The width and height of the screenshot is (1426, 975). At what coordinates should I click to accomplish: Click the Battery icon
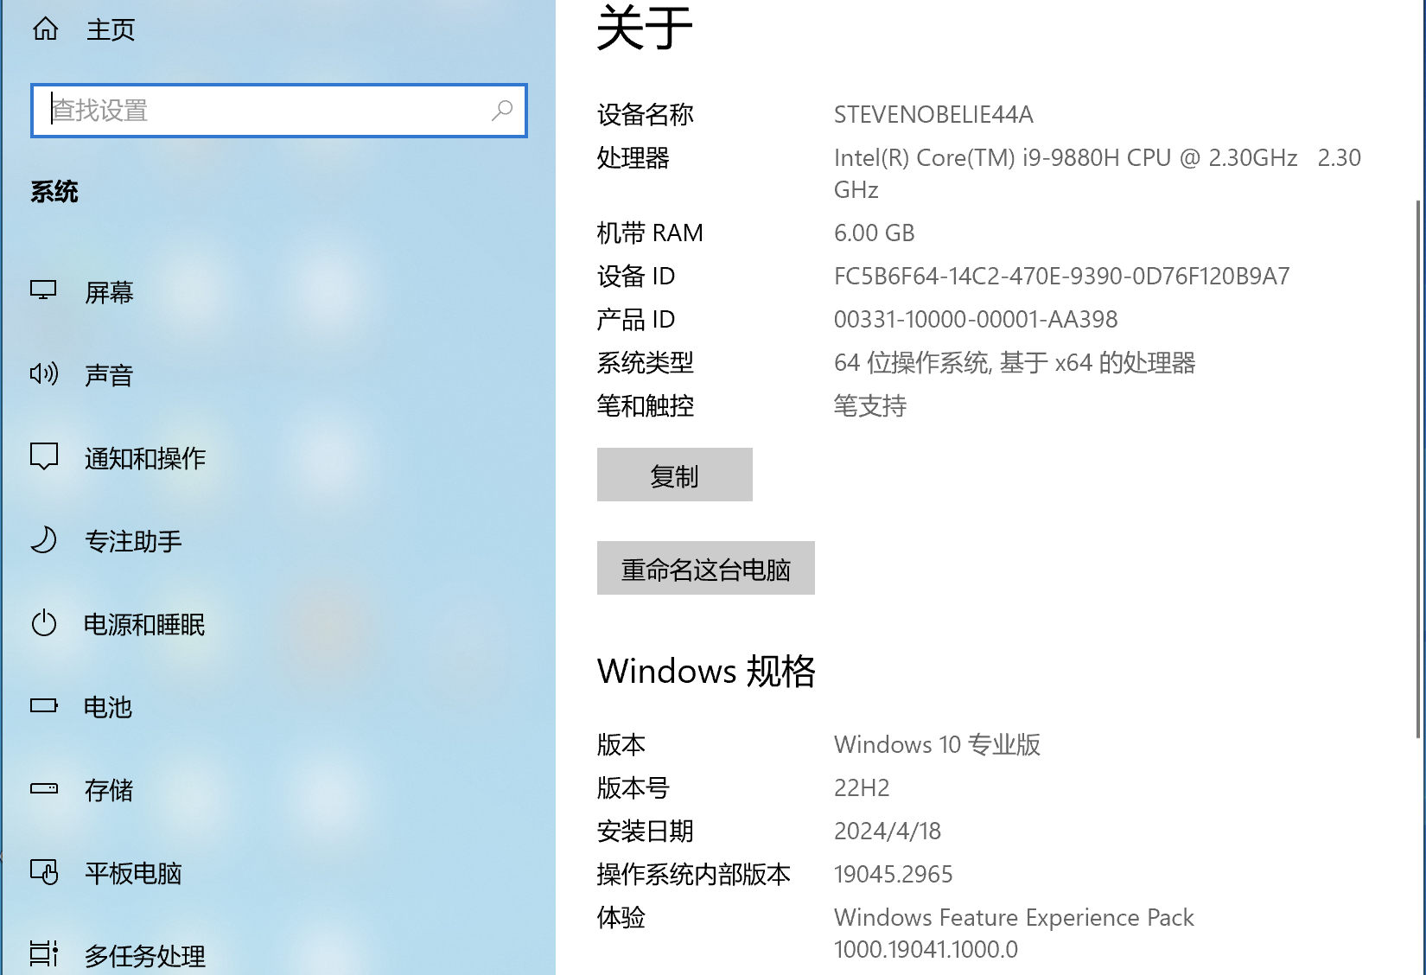tap(43, 706)
